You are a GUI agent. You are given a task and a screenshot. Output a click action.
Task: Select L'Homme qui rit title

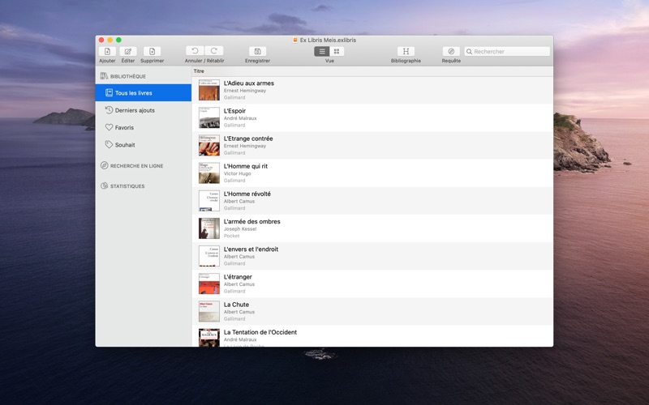click(x=246, y=166)
